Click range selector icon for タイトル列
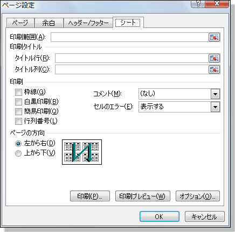235x232 pixels. point(214,69)
